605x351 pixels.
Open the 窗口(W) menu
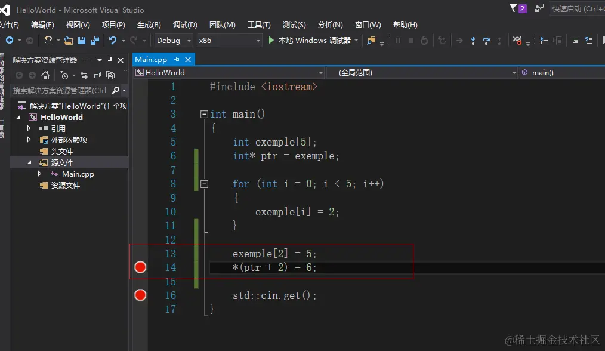(368, 24)
